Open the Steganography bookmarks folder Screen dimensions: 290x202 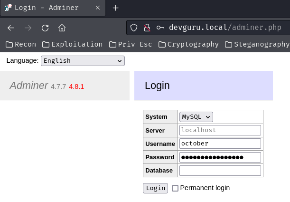coord(257,44)
